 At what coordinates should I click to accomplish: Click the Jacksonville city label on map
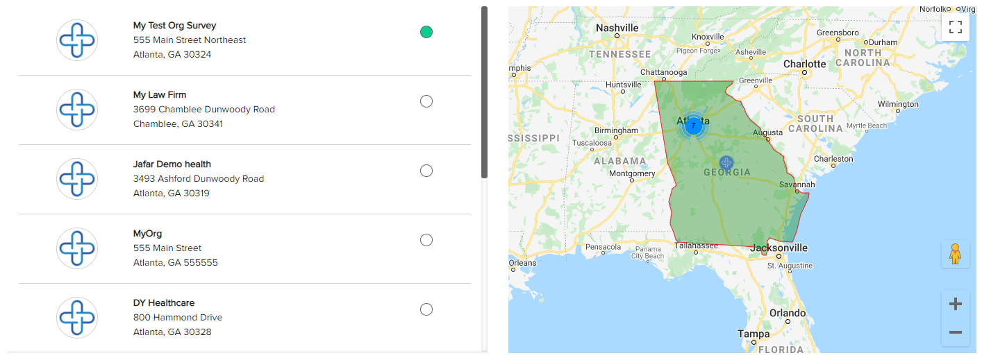(x=779, y=248)
